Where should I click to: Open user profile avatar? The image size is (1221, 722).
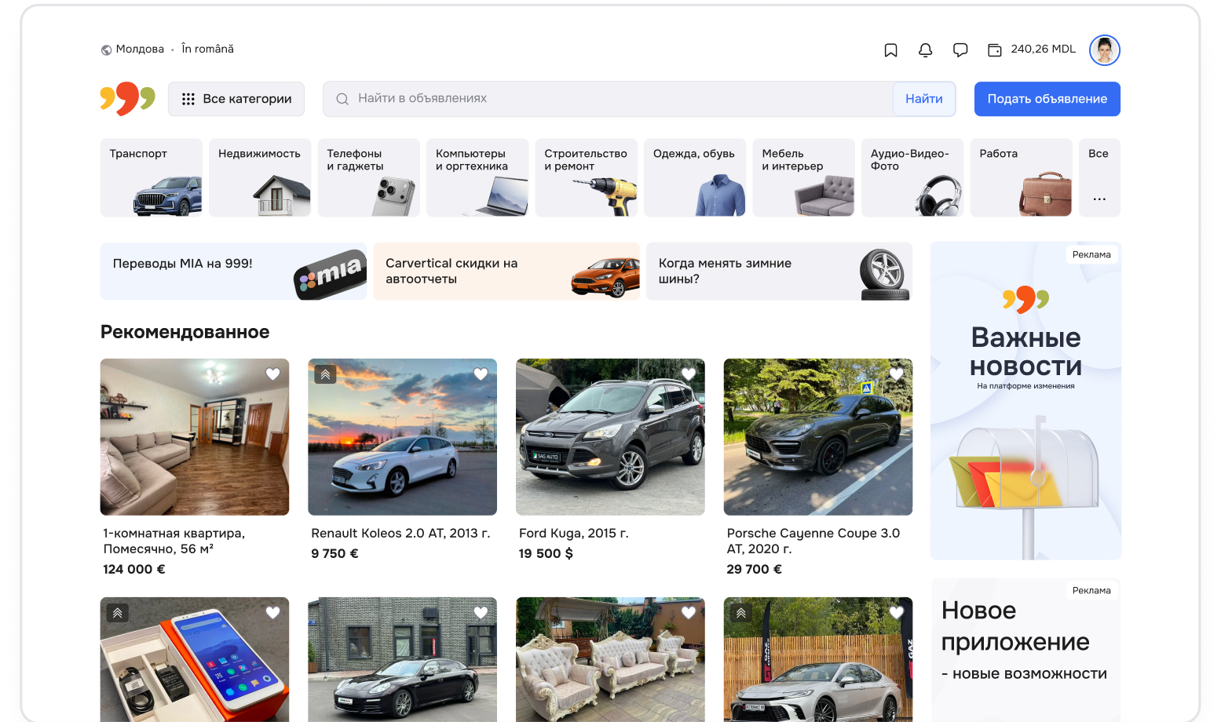[x=1104, y=50]
